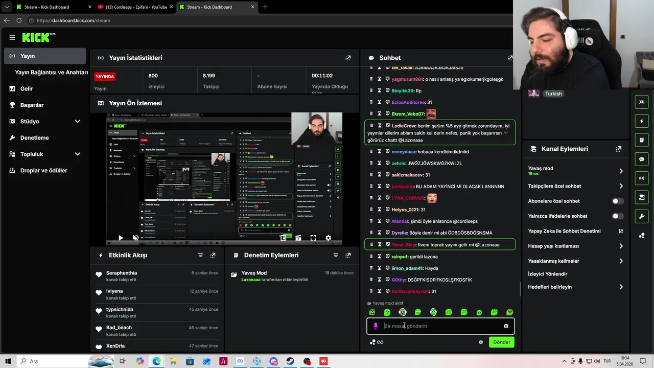Enter fullscreen on stream preview
Image resolution: width=654 pixels, height=368 pixels.
click(313, 238)
